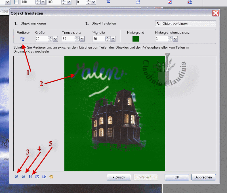Go to step 1 Objekt markieren
Image resolution: width=227 pixels, height=193 pixels.
coord(30,24)
